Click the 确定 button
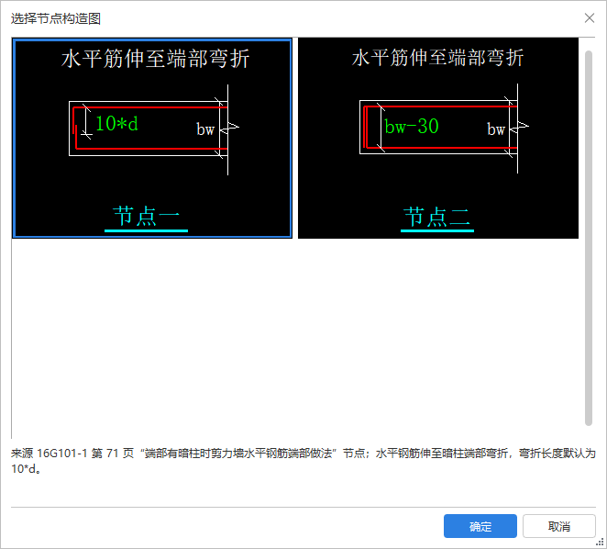 (x=480, y=526)
